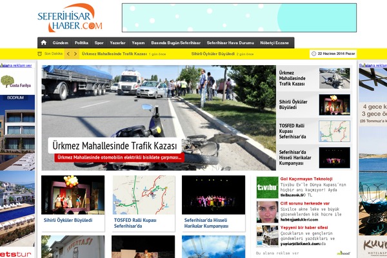Select Ürkmez Mahallesinde Trafik Kazası sidebar thumbnail
The height and width of the screenshot is (258, 387).
[x=334, y=78]
